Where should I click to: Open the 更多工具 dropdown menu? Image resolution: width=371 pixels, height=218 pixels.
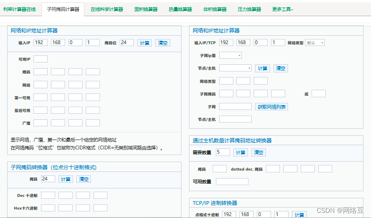(282, 9)
